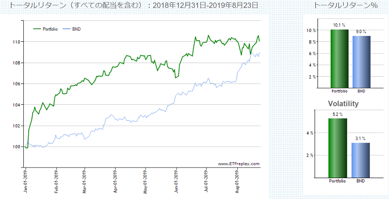
Task: Click the green Portfolio bar in total return chart
Action: (x=339, y=59)
